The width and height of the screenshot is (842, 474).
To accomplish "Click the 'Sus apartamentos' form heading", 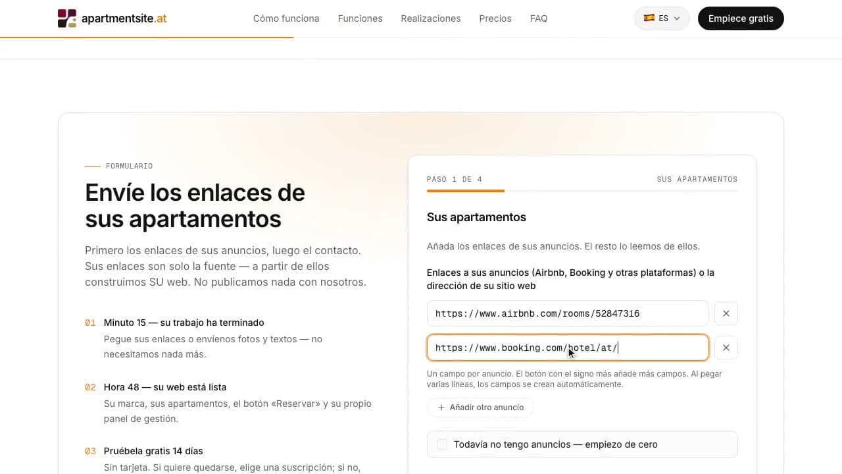I will tap(476, 217).
